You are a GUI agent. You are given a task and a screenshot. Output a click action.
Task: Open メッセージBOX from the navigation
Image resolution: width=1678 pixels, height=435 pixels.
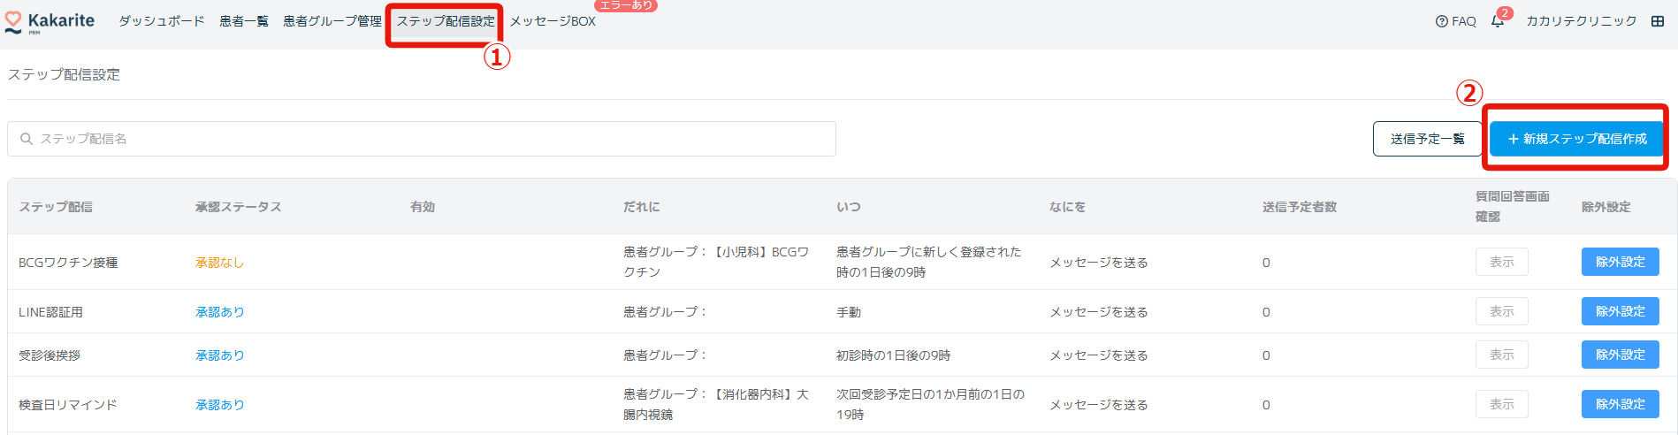tap(553, 21)
